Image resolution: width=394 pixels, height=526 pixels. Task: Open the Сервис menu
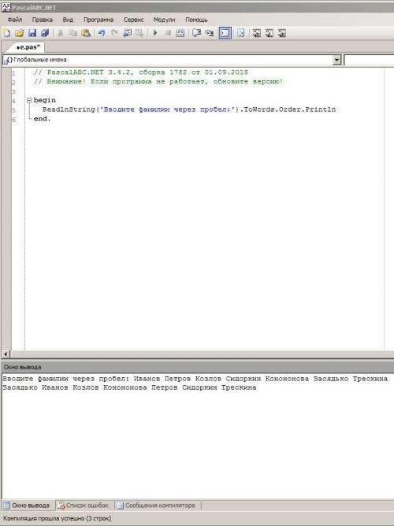coord(134,20)
